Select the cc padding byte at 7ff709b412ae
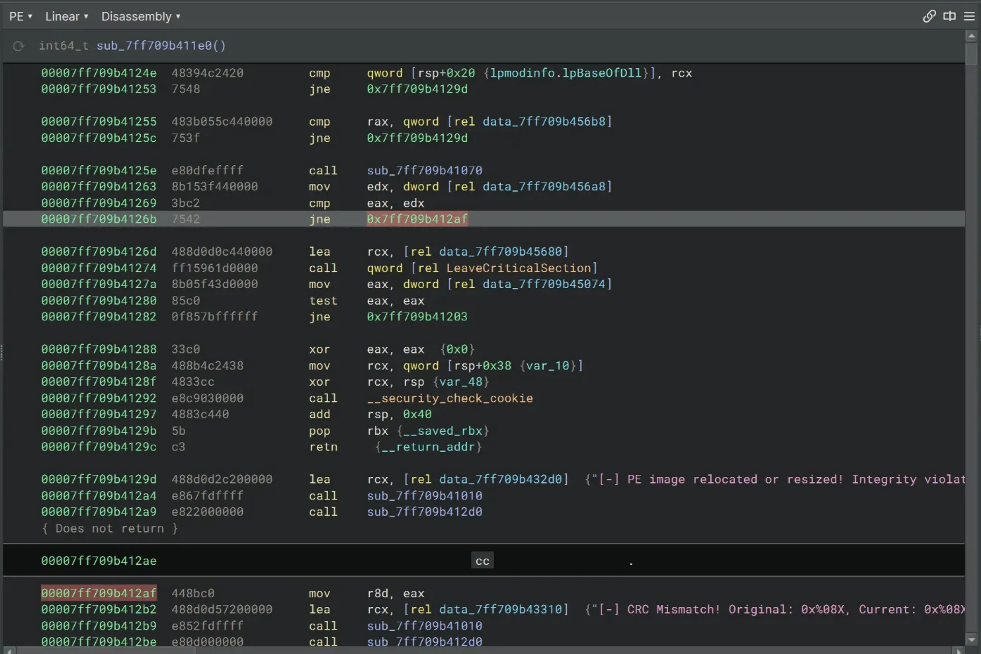981x654 pixels. (482, 561)
